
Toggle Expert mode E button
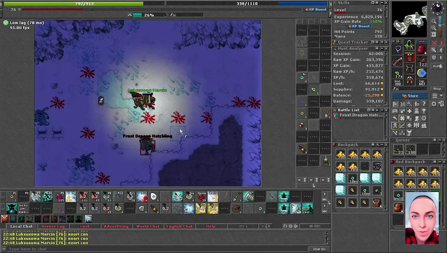441,57
